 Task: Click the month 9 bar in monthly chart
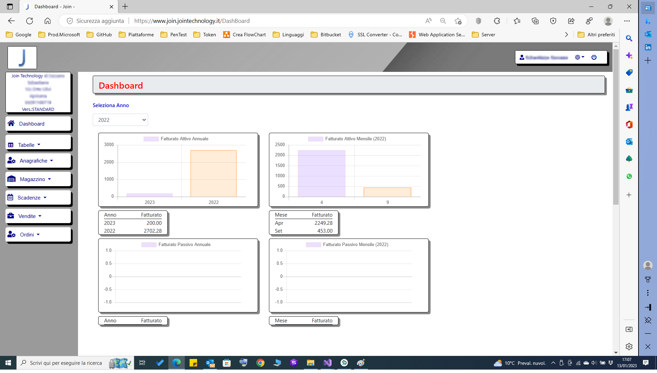pos(387,192)
